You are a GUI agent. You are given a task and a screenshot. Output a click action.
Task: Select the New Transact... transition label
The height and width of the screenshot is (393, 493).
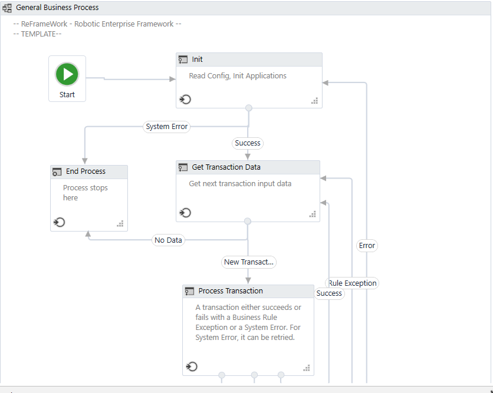[248, 262]
